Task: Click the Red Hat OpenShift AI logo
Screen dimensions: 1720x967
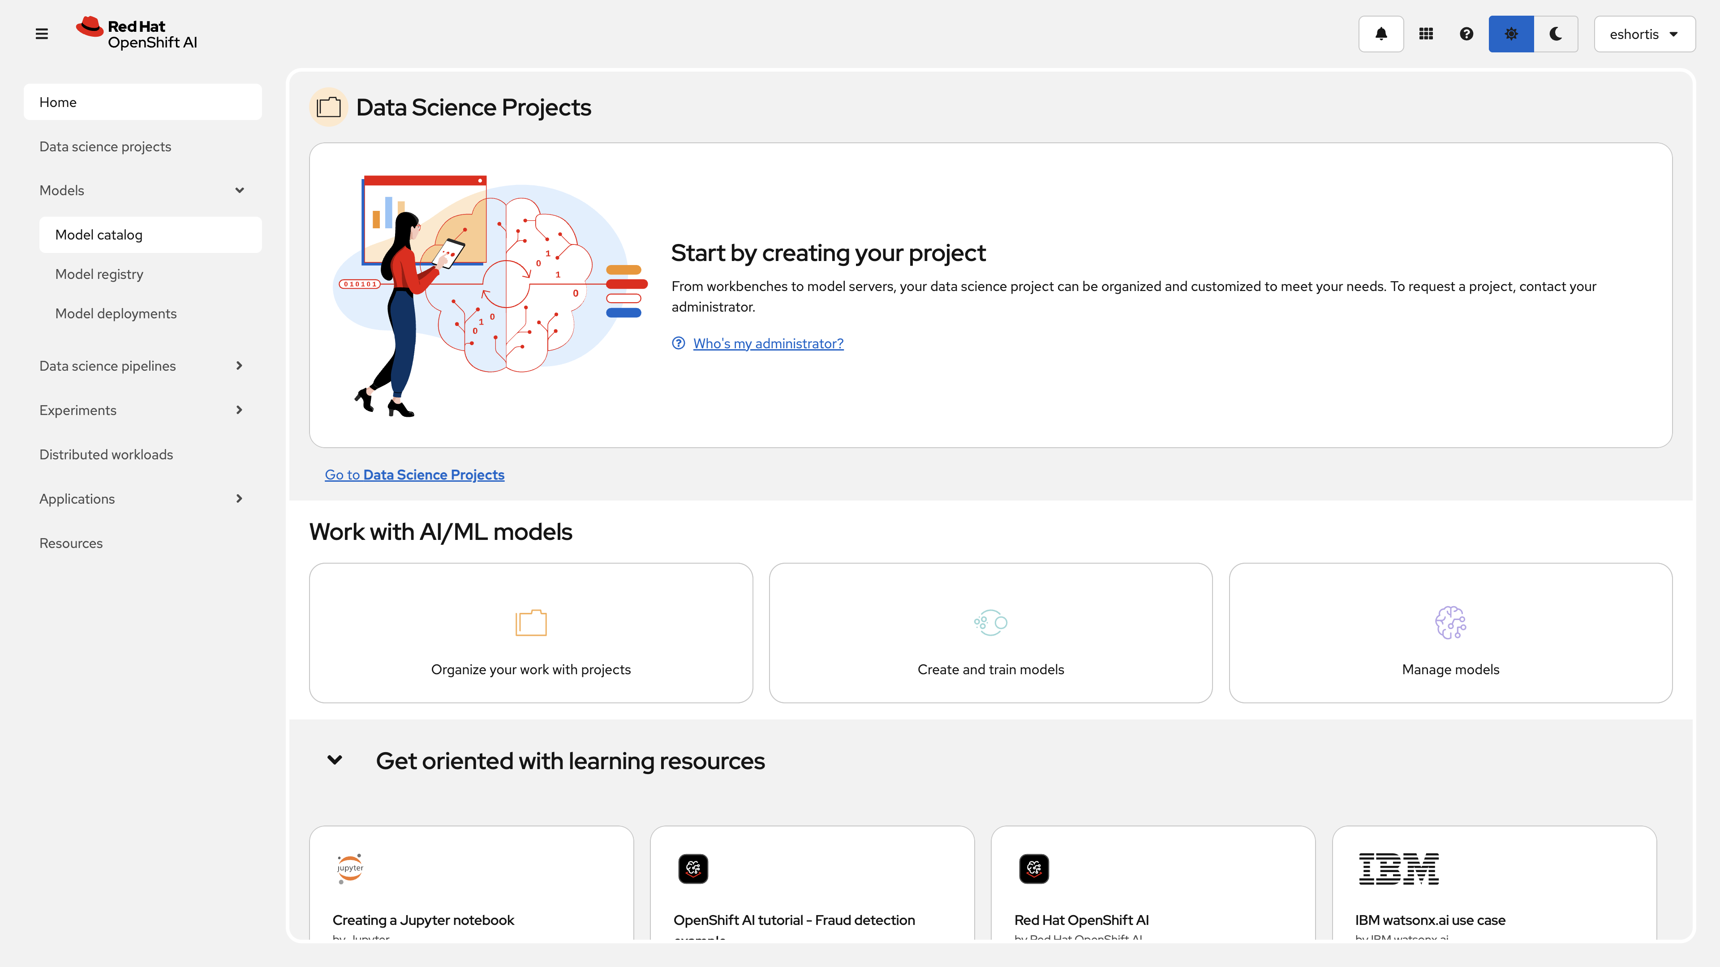Action: [x=135, y=34]
